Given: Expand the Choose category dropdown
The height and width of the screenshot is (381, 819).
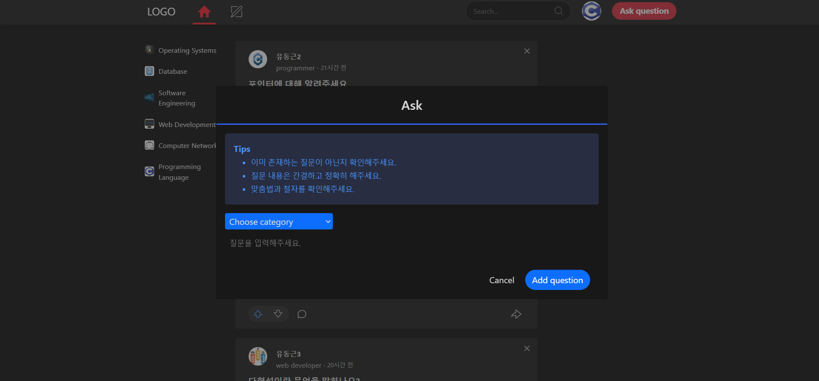Looking at the screenshot, I should tap(279, 221).
